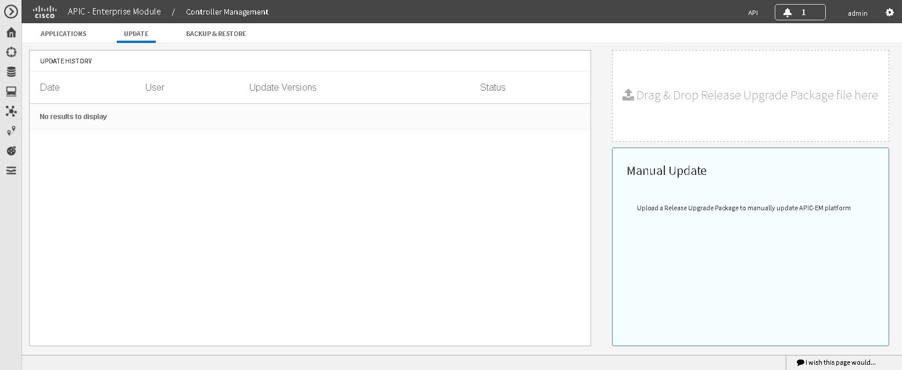Select the Discovery icon in the sidebar

(10, 52)
